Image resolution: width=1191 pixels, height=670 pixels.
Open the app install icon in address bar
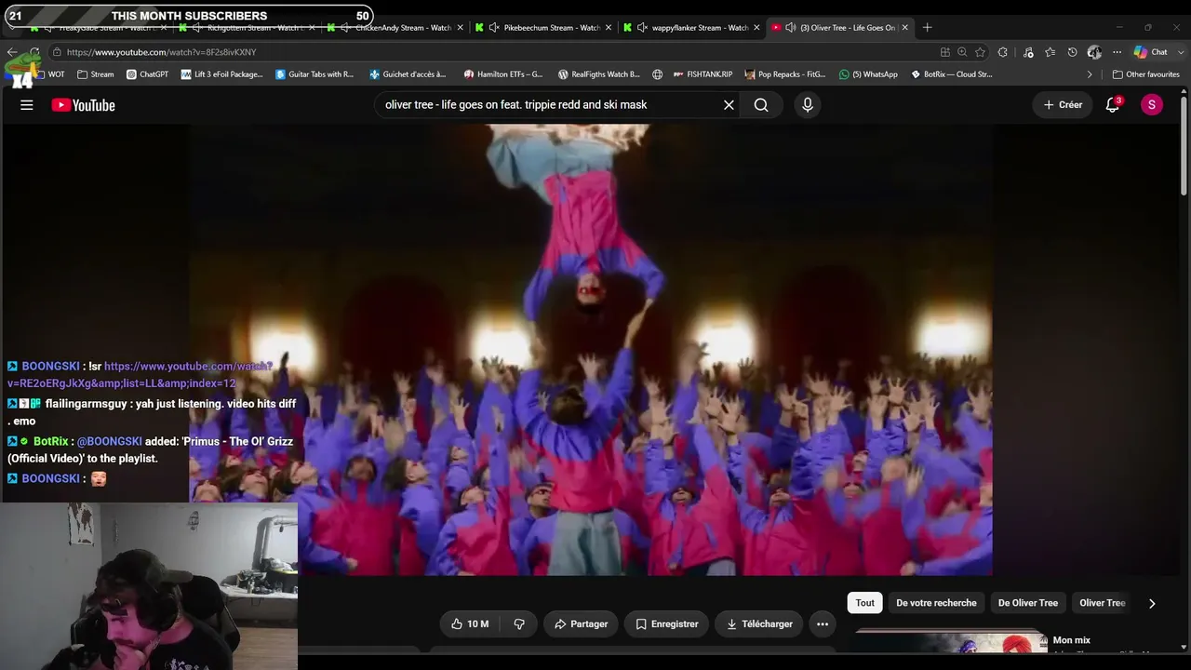click(x=945, y=52)
